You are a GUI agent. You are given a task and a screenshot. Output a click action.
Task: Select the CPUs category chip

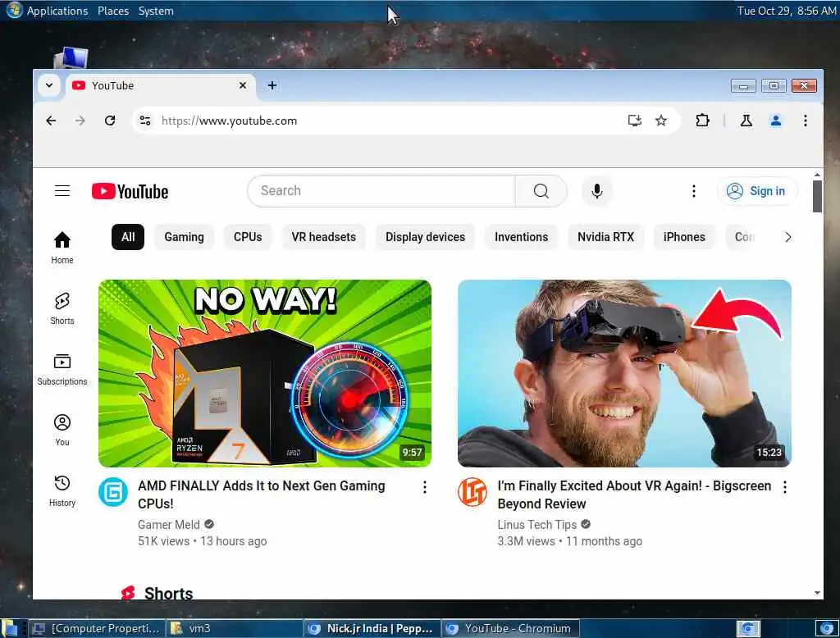click(248, 237)
